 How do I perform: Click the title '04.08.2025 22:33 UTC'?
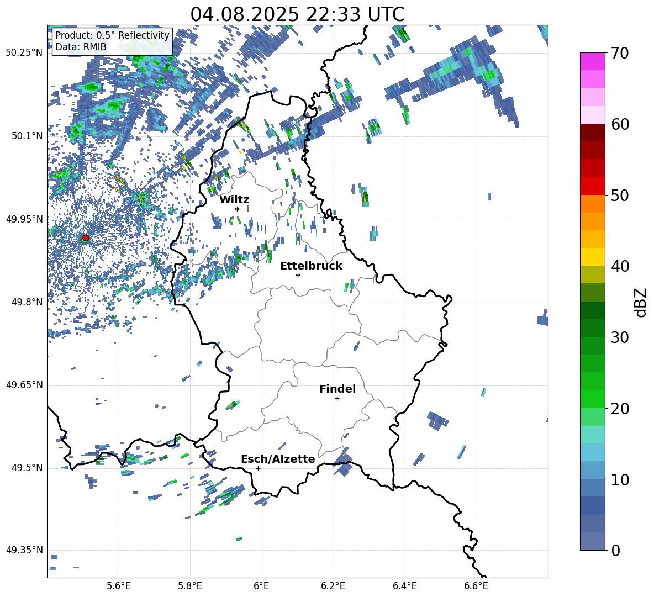(x=297, y=14)
